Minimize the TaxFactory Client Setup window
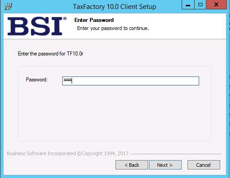 pyautogui.click(x=188, y=5)
